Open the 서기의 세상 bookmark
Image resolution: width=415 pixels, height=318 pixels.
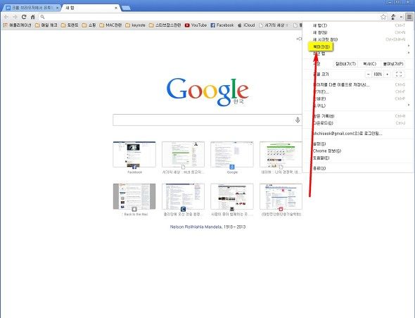(274, 25)
